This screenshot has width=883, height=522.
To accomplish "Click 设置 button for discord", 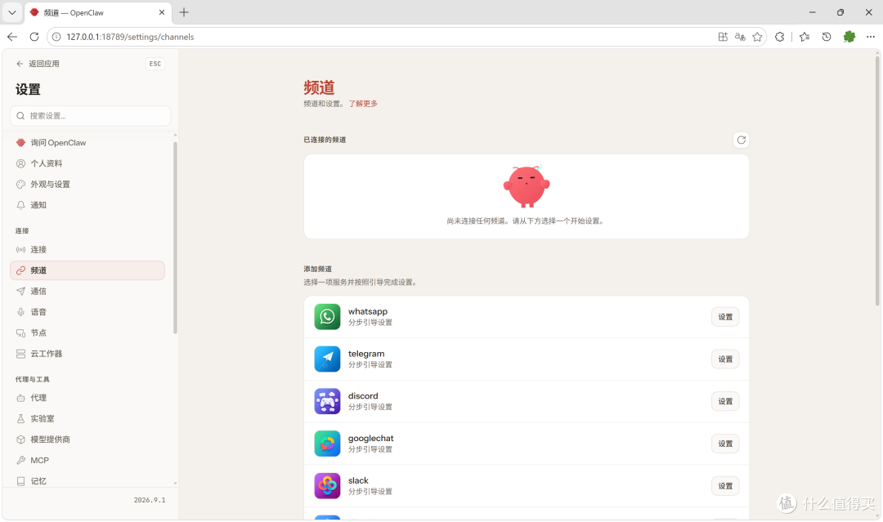I will click(x=725, y=402).
